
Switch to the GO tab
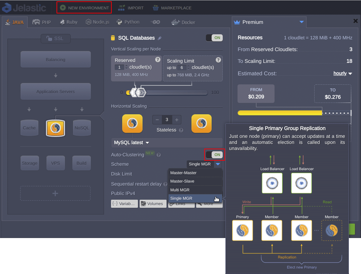click(x=156, y=22)
